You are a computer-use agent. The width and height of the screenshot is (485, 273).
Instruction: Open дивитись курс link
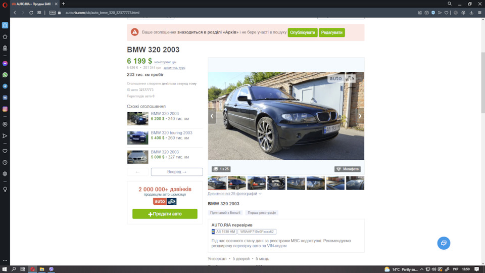pos(174,68)
